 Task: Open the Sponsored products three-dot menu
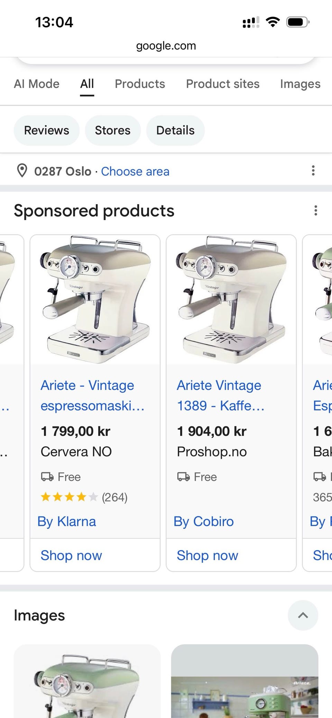coord(316,210)
